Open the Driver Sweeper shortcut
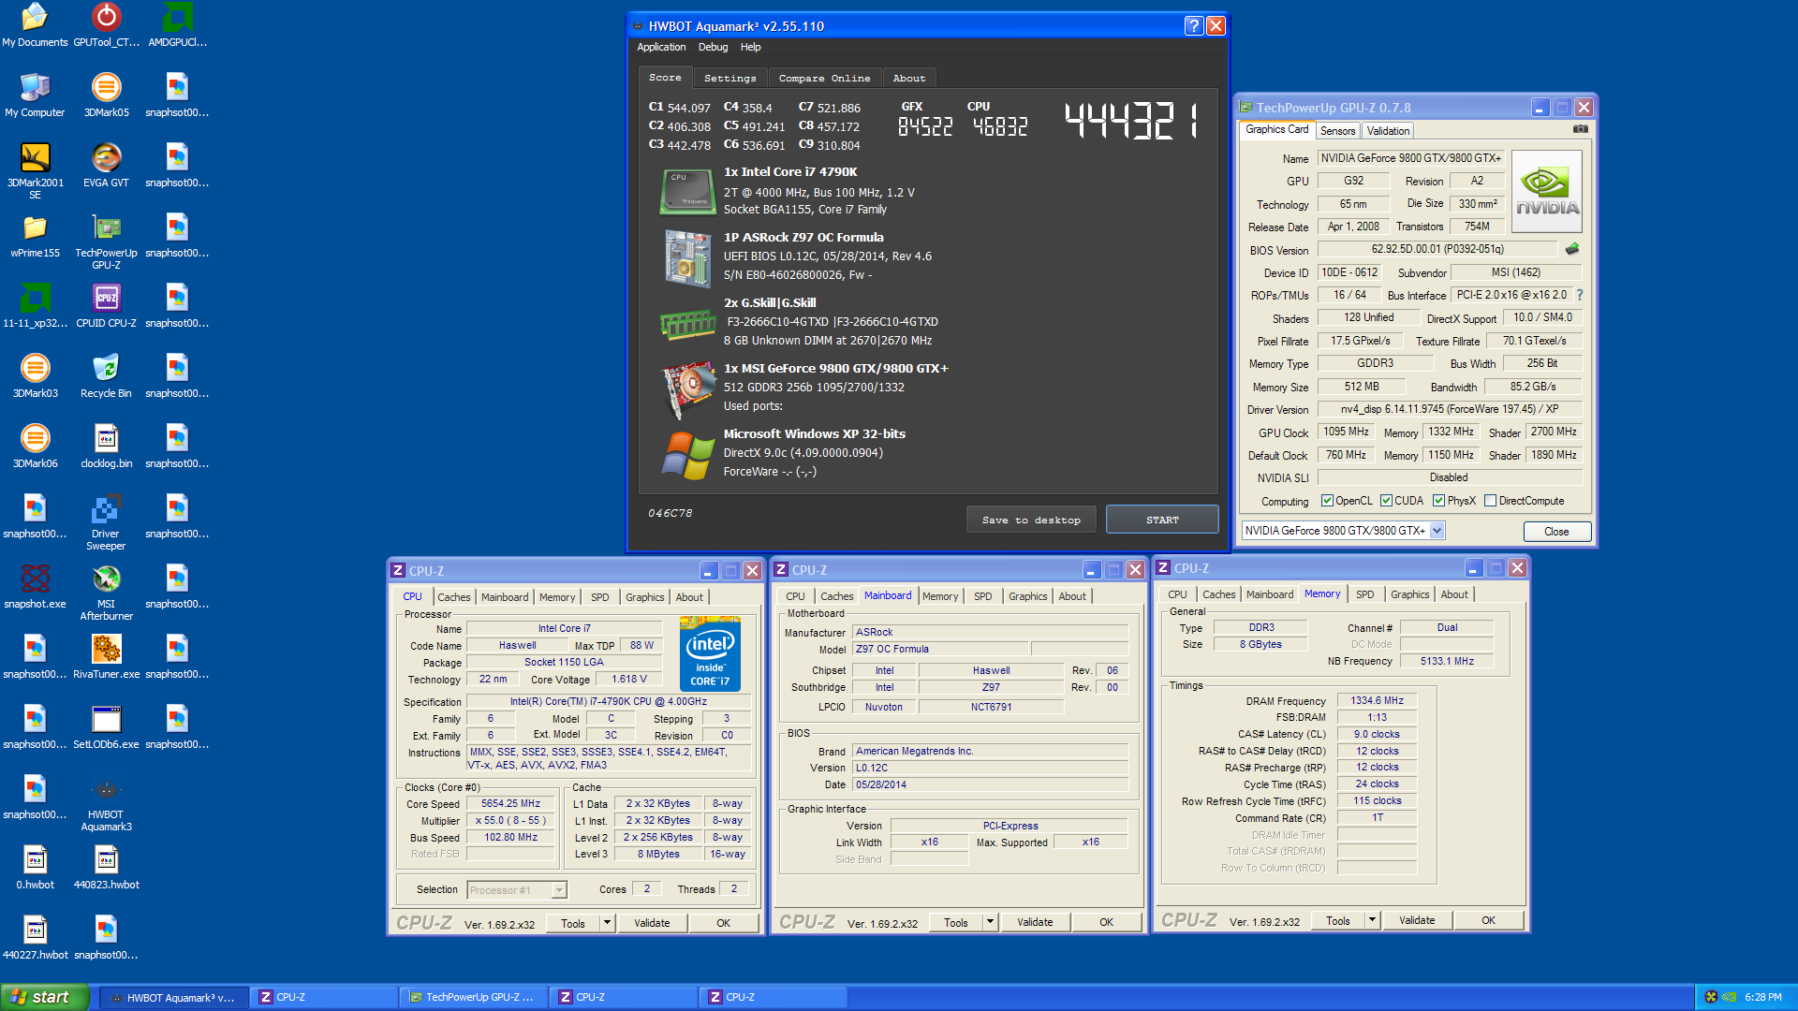The height and width of the screenshot is (1011, 1798). [x=106, y=522]
